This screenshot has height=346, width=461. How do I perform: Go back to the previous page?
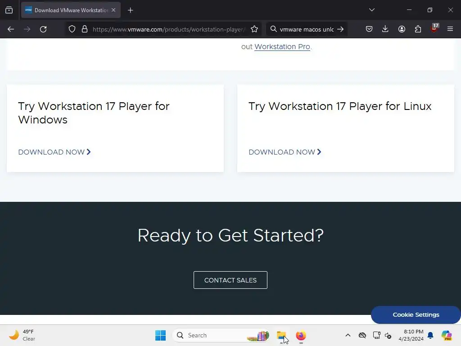(11, 29)
